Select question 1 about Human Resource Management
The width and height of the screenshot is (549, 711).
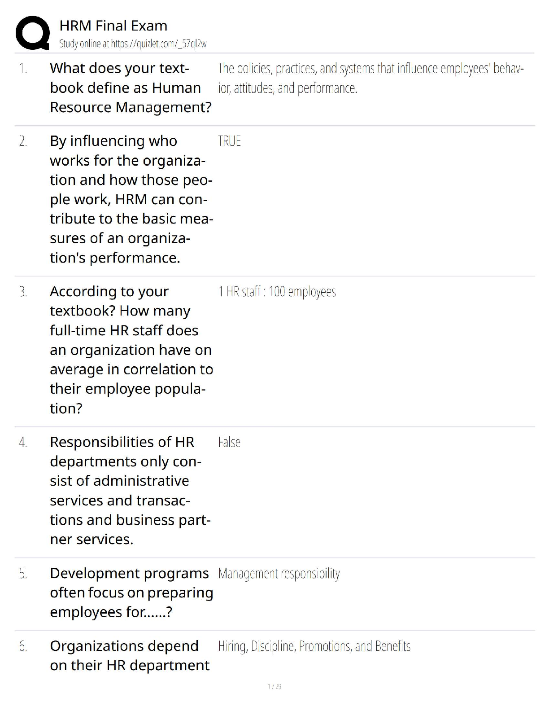[x=130, y=88]
